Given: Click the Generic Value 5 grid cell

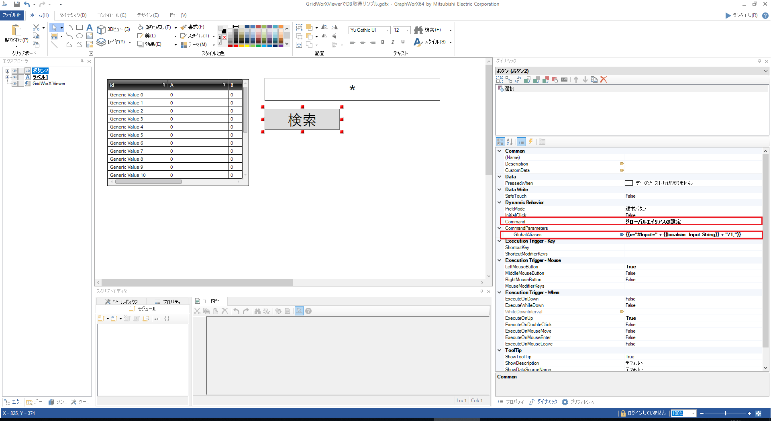Looking at the screenshot, I should tap(138, 135).
